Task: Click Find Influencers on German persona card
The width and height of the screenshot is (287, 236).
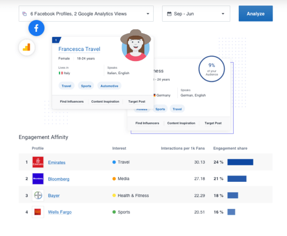Action: tap(147, 123)
